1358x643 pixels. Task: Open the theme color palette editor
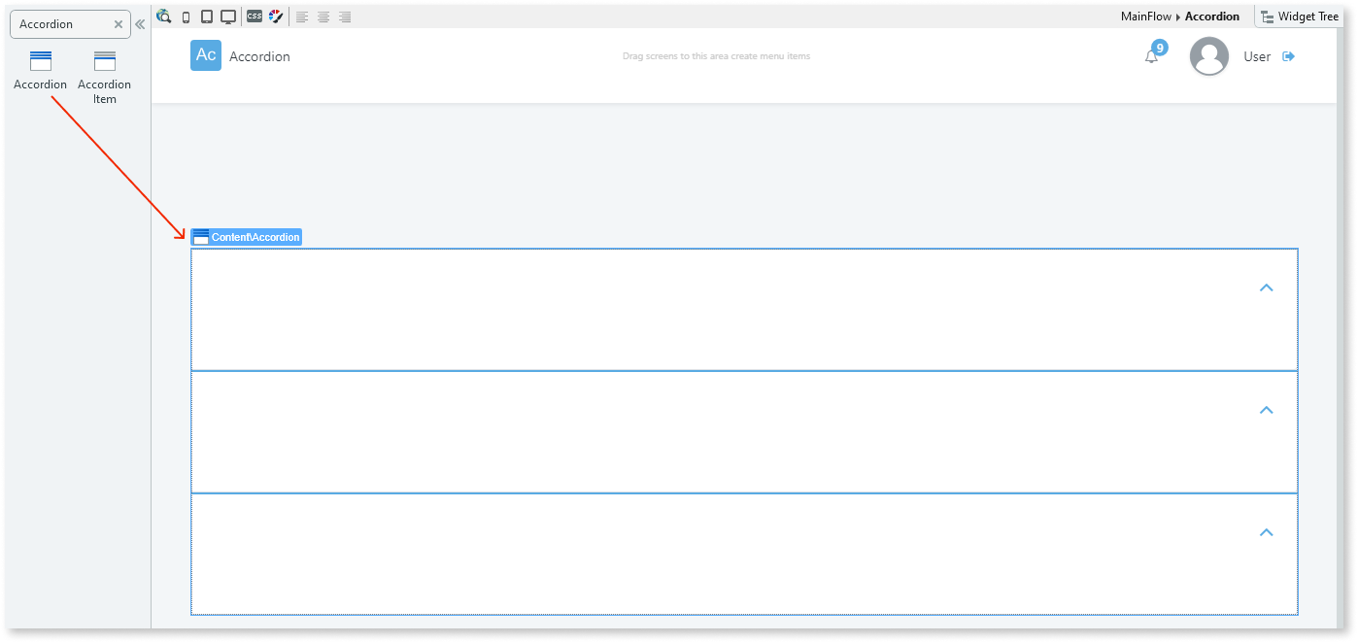[x=275, y=17]
